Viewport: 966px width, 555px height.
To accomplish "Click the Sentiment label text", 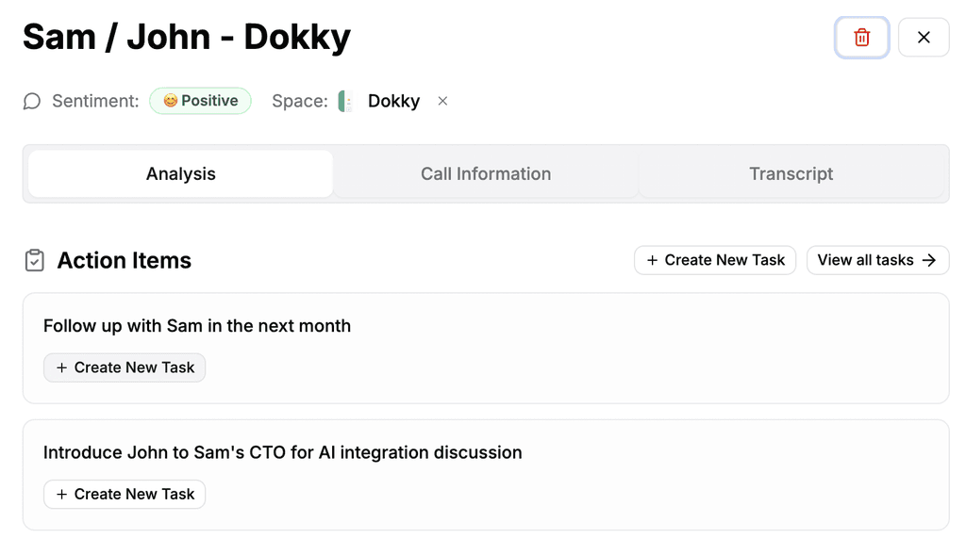I will [95, 102].
